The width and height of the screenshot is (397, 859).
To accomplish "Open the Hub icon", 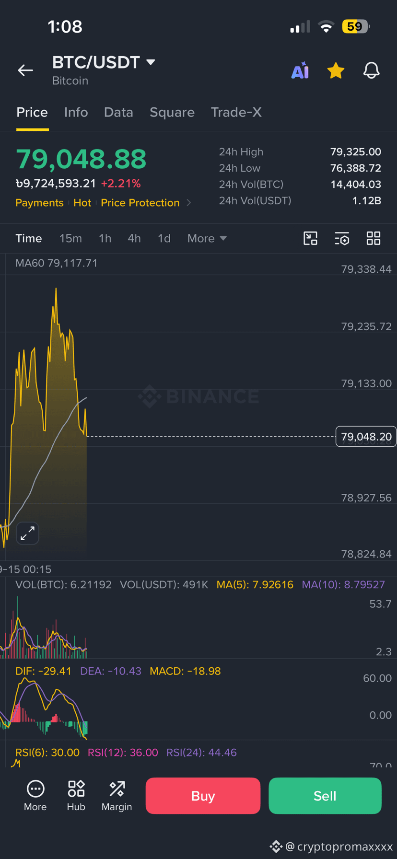I will point(76,796).
